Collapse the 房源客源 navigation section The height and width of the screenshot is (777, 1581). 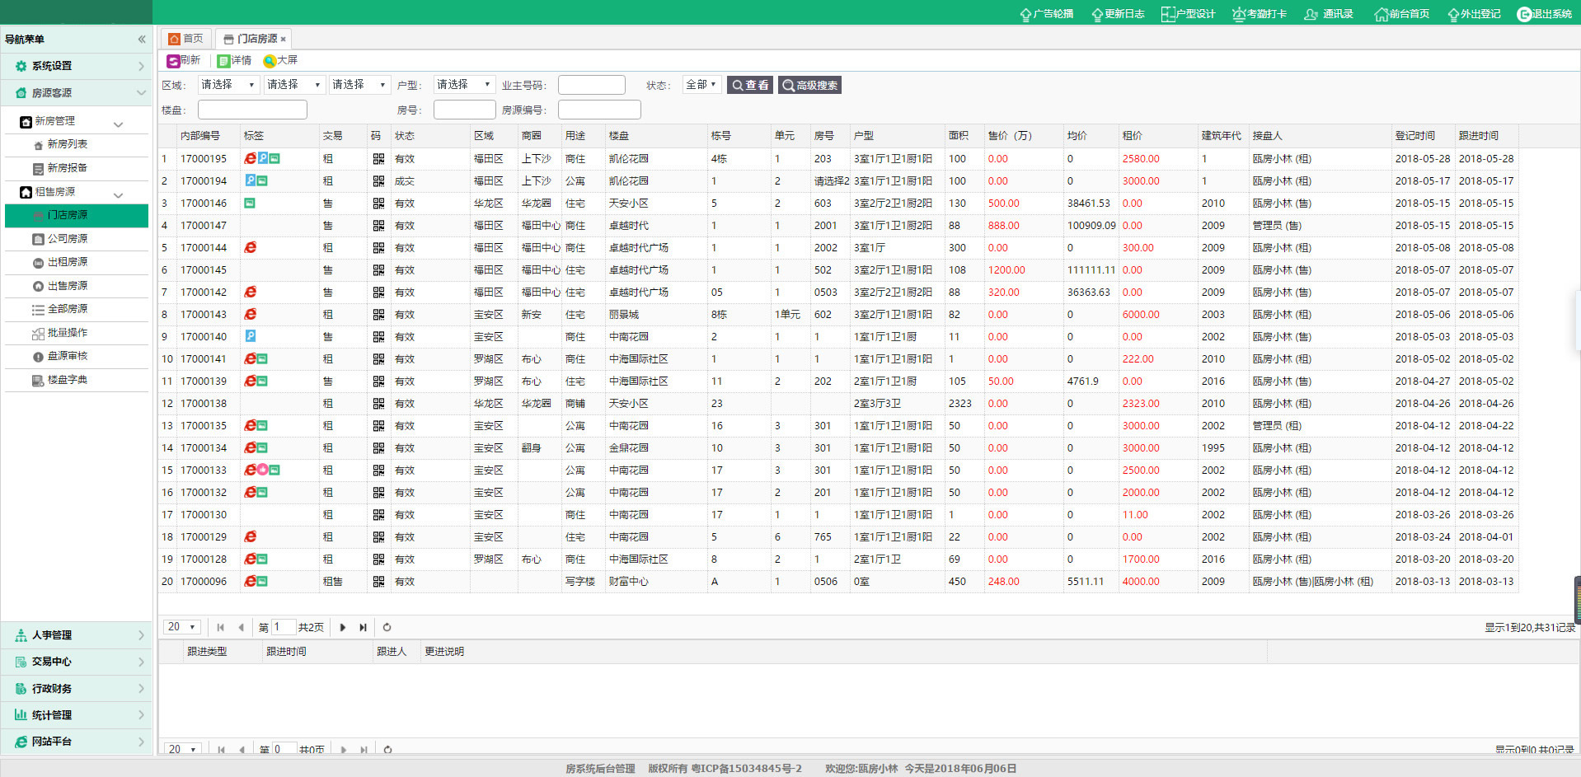coord(76,93)
